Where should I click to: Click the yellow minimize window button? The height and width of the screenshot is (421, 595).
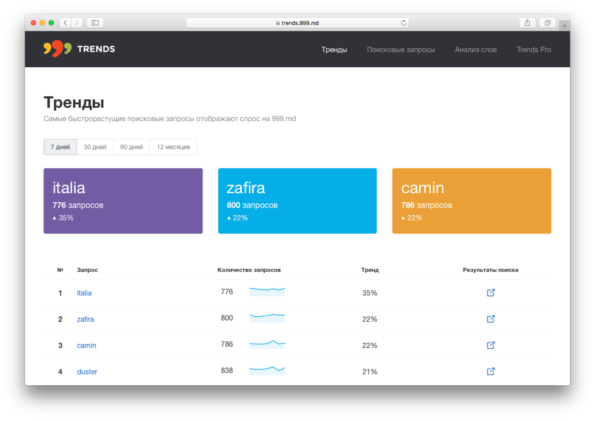42,23
